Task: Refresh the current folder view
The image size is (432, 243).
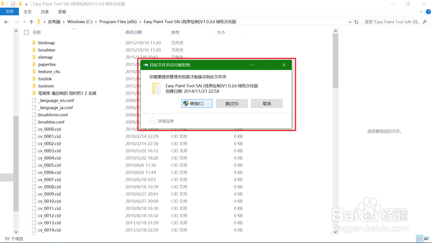Action: tap(356, 22)
